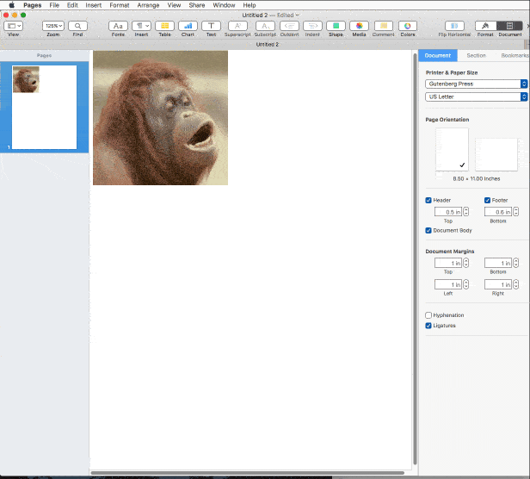This screenshot has width=530, height=479.
Task: Click Flip Horizontal toolbar icon
Action: point(454,26)
